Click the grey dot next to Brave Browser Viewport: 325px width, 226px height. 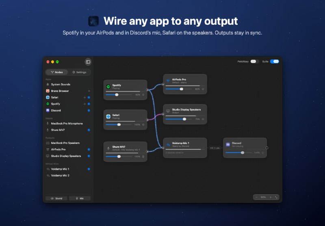(89, 91)
